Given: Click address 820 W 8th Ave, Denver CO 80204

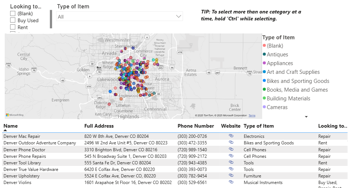Looking at the screenshot, I should coord(116,136).
